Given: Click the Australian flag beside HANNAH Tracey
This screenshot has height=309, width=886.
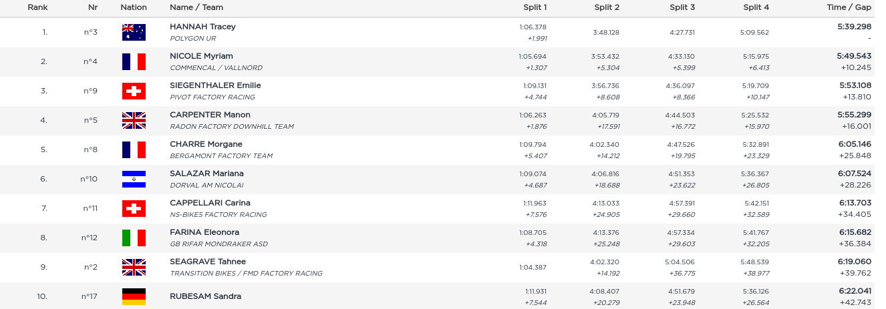Looking at the screenshot, I should [134, 32].
